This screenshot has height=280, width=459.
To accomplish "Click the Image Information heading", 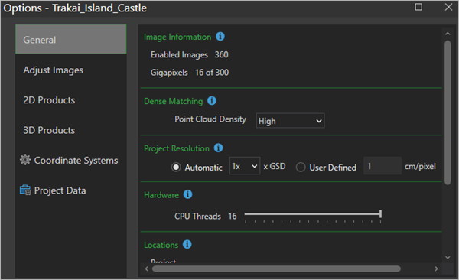I will tap(177, 37).
